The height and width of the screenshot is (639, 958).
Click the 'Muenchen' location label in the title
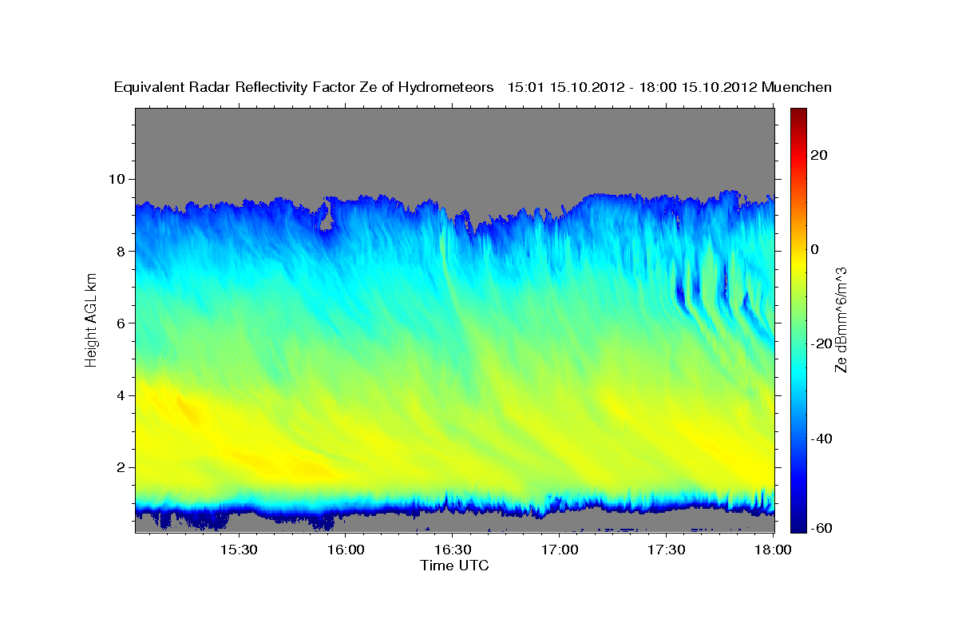click(797, 87)
